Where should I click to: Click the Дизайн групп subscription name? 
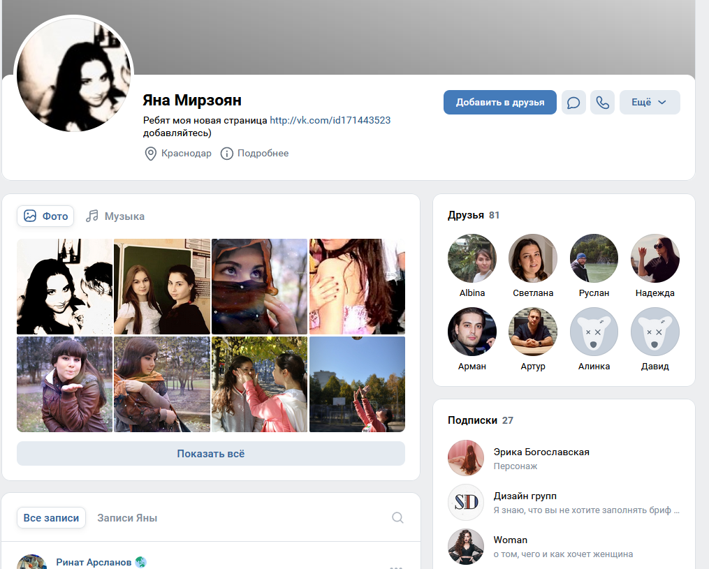coord(525,496)
